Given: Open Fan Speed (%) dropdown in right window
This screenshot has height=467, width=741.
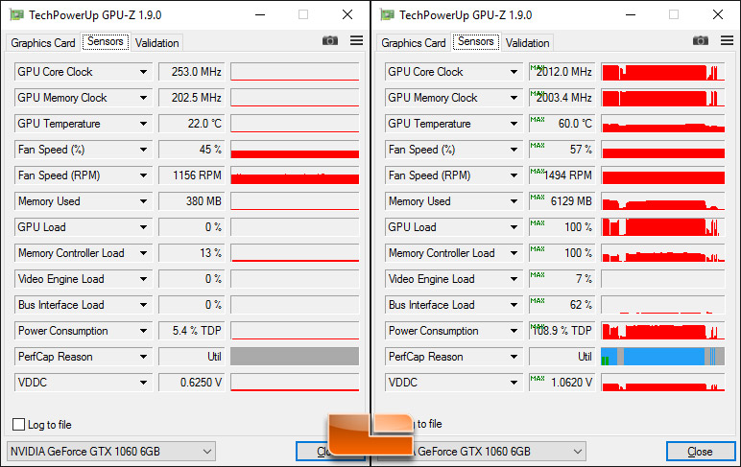Looking at the screenshot, I should click(x=514, y=150).
